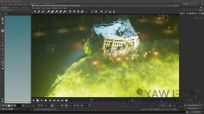The height and width of the screenshot is (114, 204).
Task: Jump to the first frame in MPlay
Action: 50,100
